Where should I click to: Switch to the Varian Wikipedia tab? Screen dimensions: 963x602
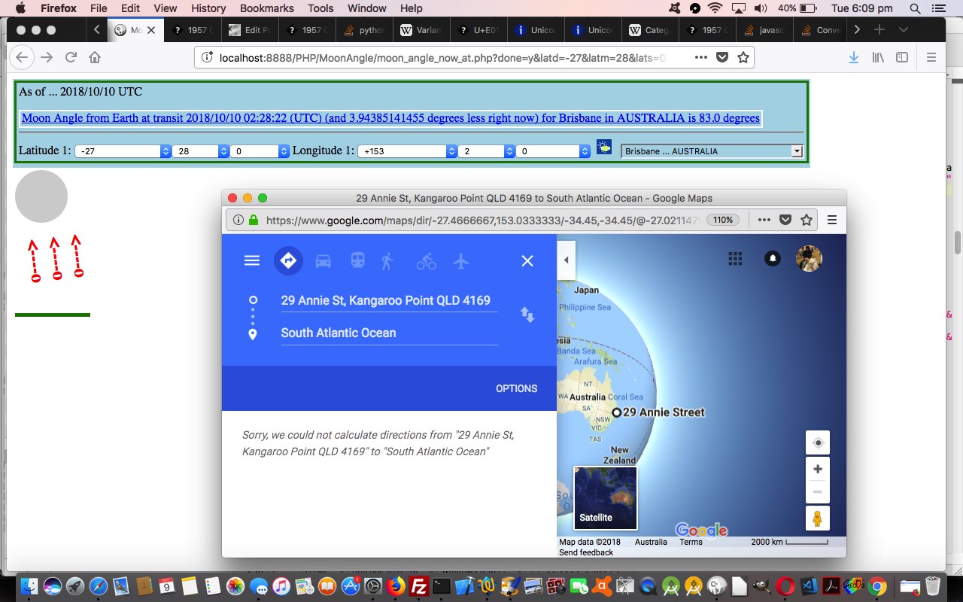pyautogui.click(x=422, y=30)
